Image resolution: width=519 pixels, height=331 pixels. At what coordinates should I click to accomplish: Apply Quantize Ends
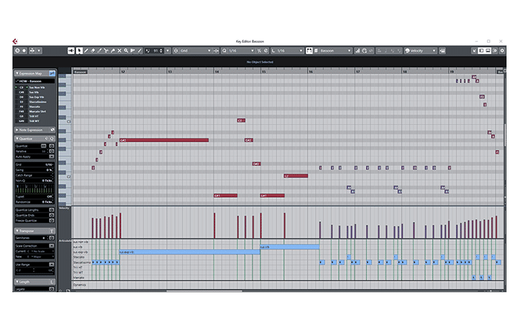click(x=52, y=215)
